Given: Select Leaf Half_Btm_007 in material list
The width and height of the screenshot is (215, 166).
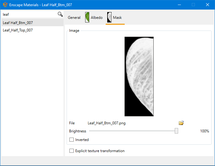Looking at the screenshot, I should pos(18,23).
